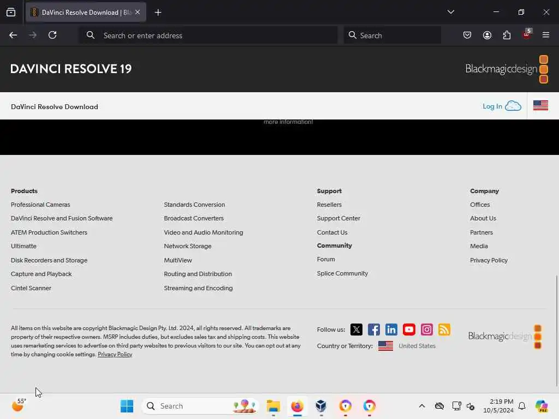Open the Partners link

(x=481, y=232)
